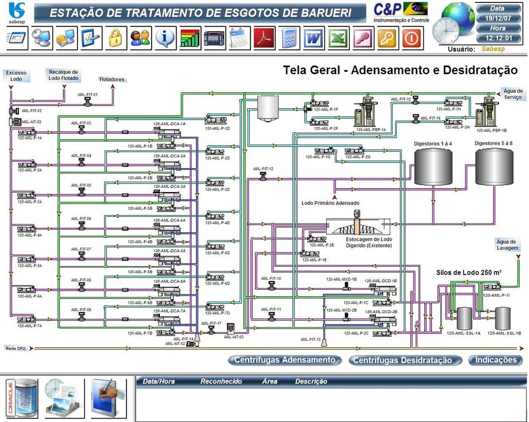Open the pink Access key icon

click(x=363, y=38)
